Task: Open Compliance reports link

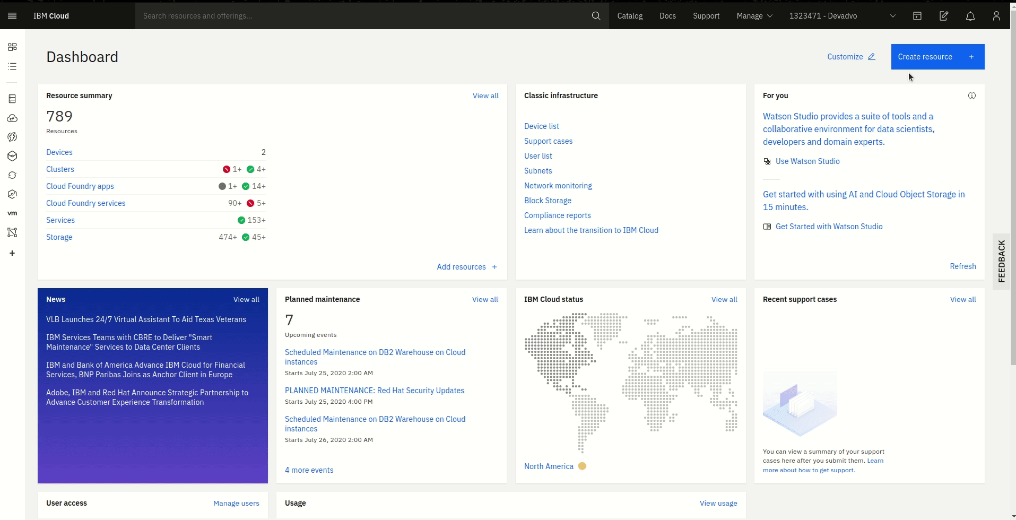Action: pos(558,215)
